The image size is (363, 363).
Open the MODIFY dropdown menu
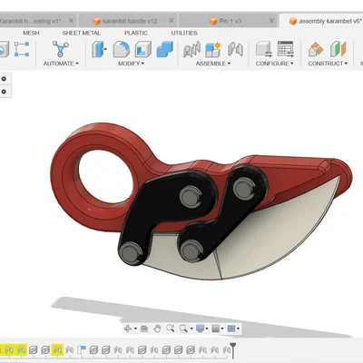131,64
